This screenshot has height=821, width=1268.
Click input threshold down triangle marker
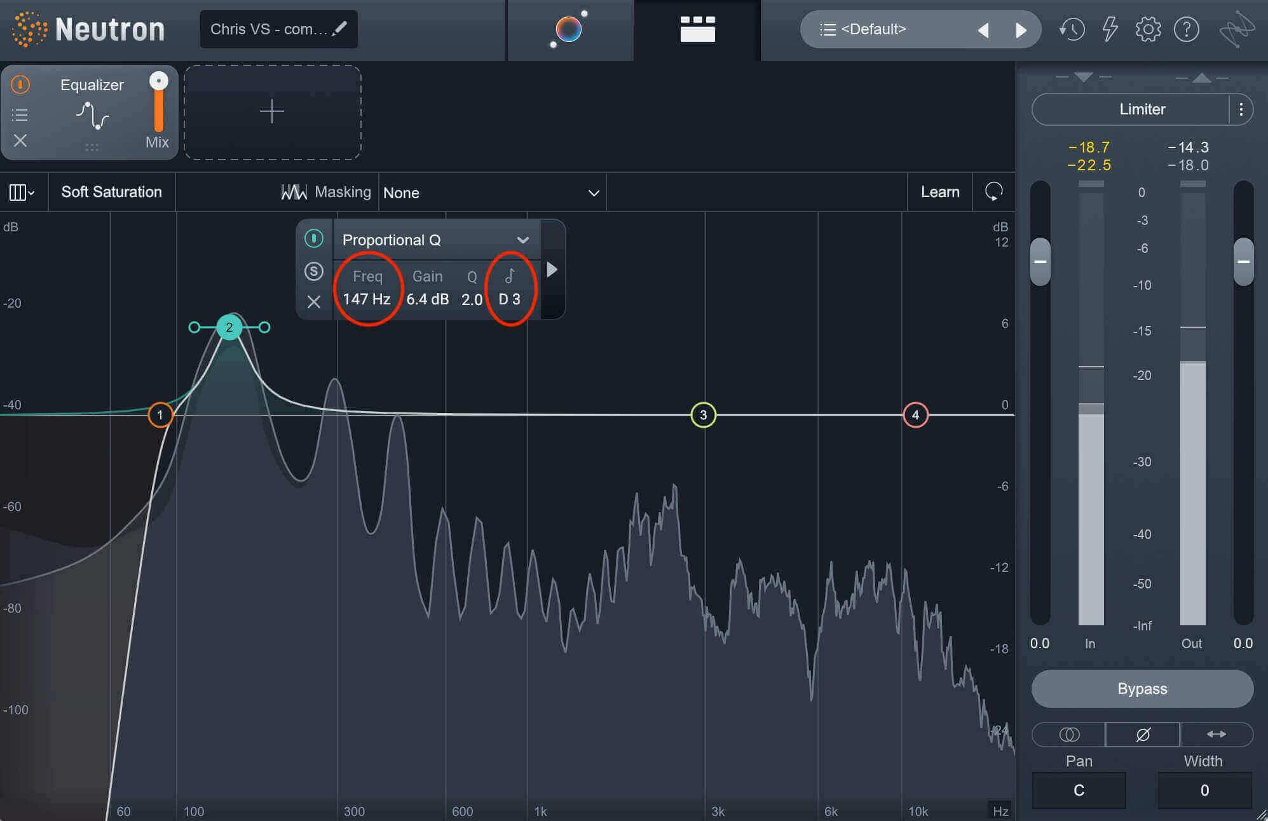1084,77
